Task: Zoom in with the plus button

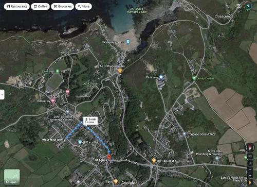Action: 250,169
